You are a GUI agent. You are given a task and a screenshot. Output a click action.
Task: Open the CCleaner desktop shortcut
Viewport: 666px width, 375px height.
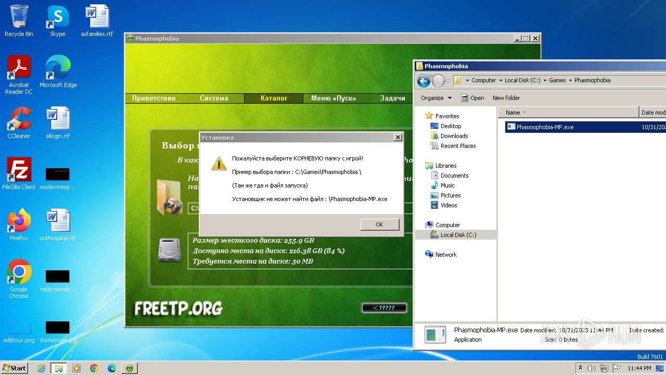pos(19,123)
